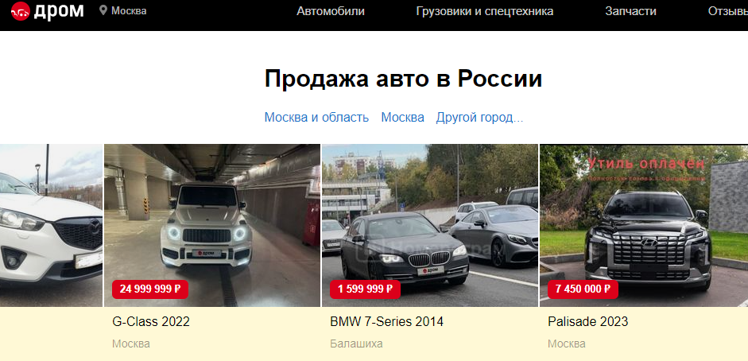Open the Автомобили menu item
The width and height of the screenshot is (748, 361).
click(x=331, y=11)
